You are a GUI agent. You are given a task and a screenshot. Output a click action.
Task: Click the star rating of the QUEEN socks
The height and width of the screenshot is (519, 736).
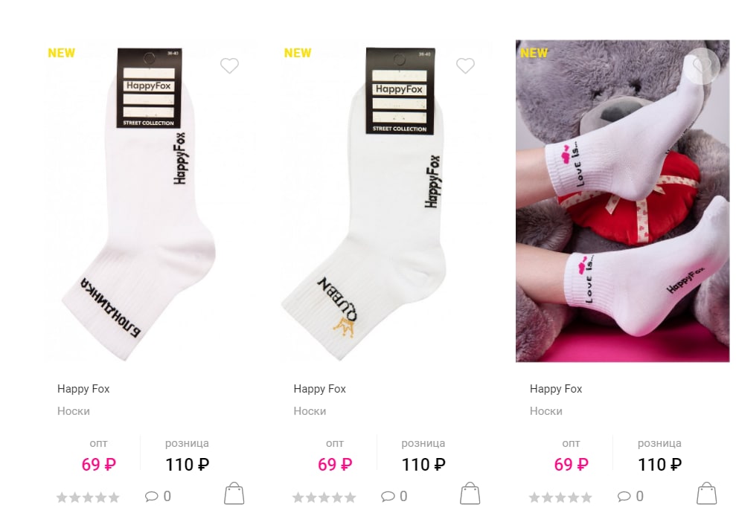point(324,497)
